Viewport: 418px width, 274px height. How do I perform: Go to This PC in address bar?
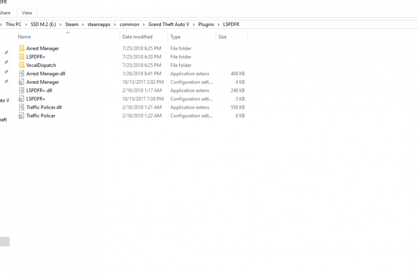click(13, 24)
